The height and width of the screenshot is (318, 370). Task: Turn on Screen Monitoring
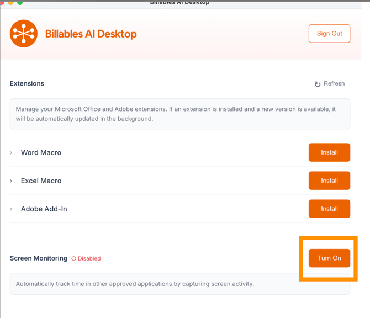(329, 258)
